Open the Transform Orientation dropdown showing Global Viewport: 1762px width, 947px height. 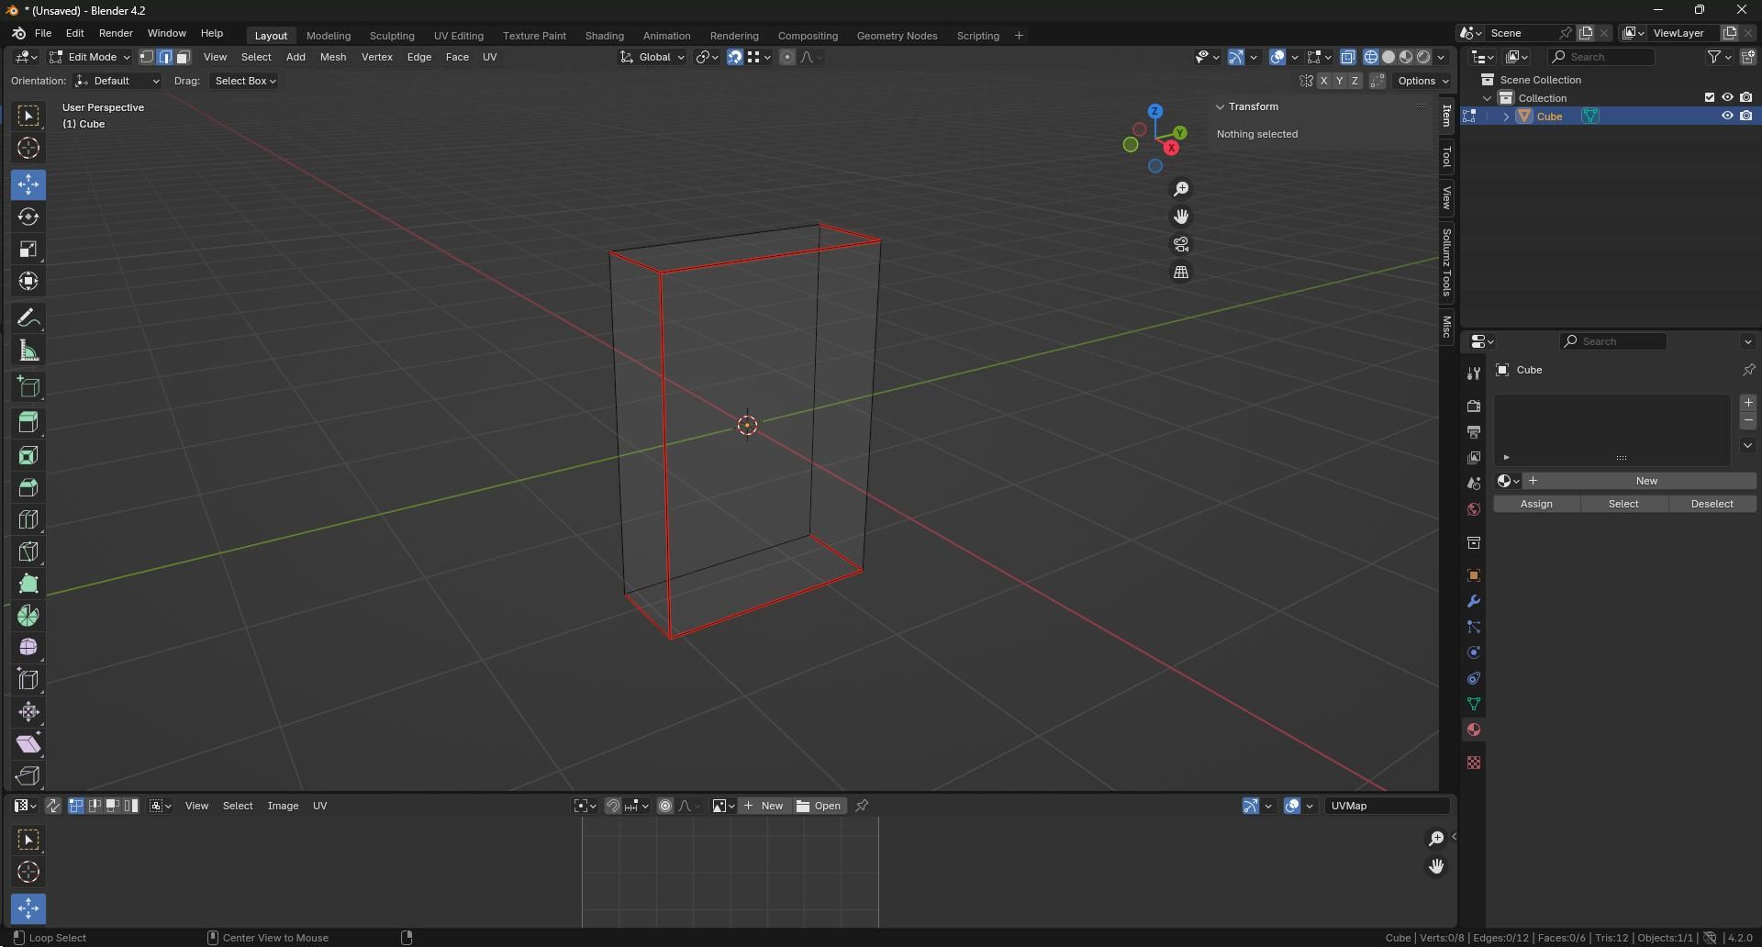652,57
